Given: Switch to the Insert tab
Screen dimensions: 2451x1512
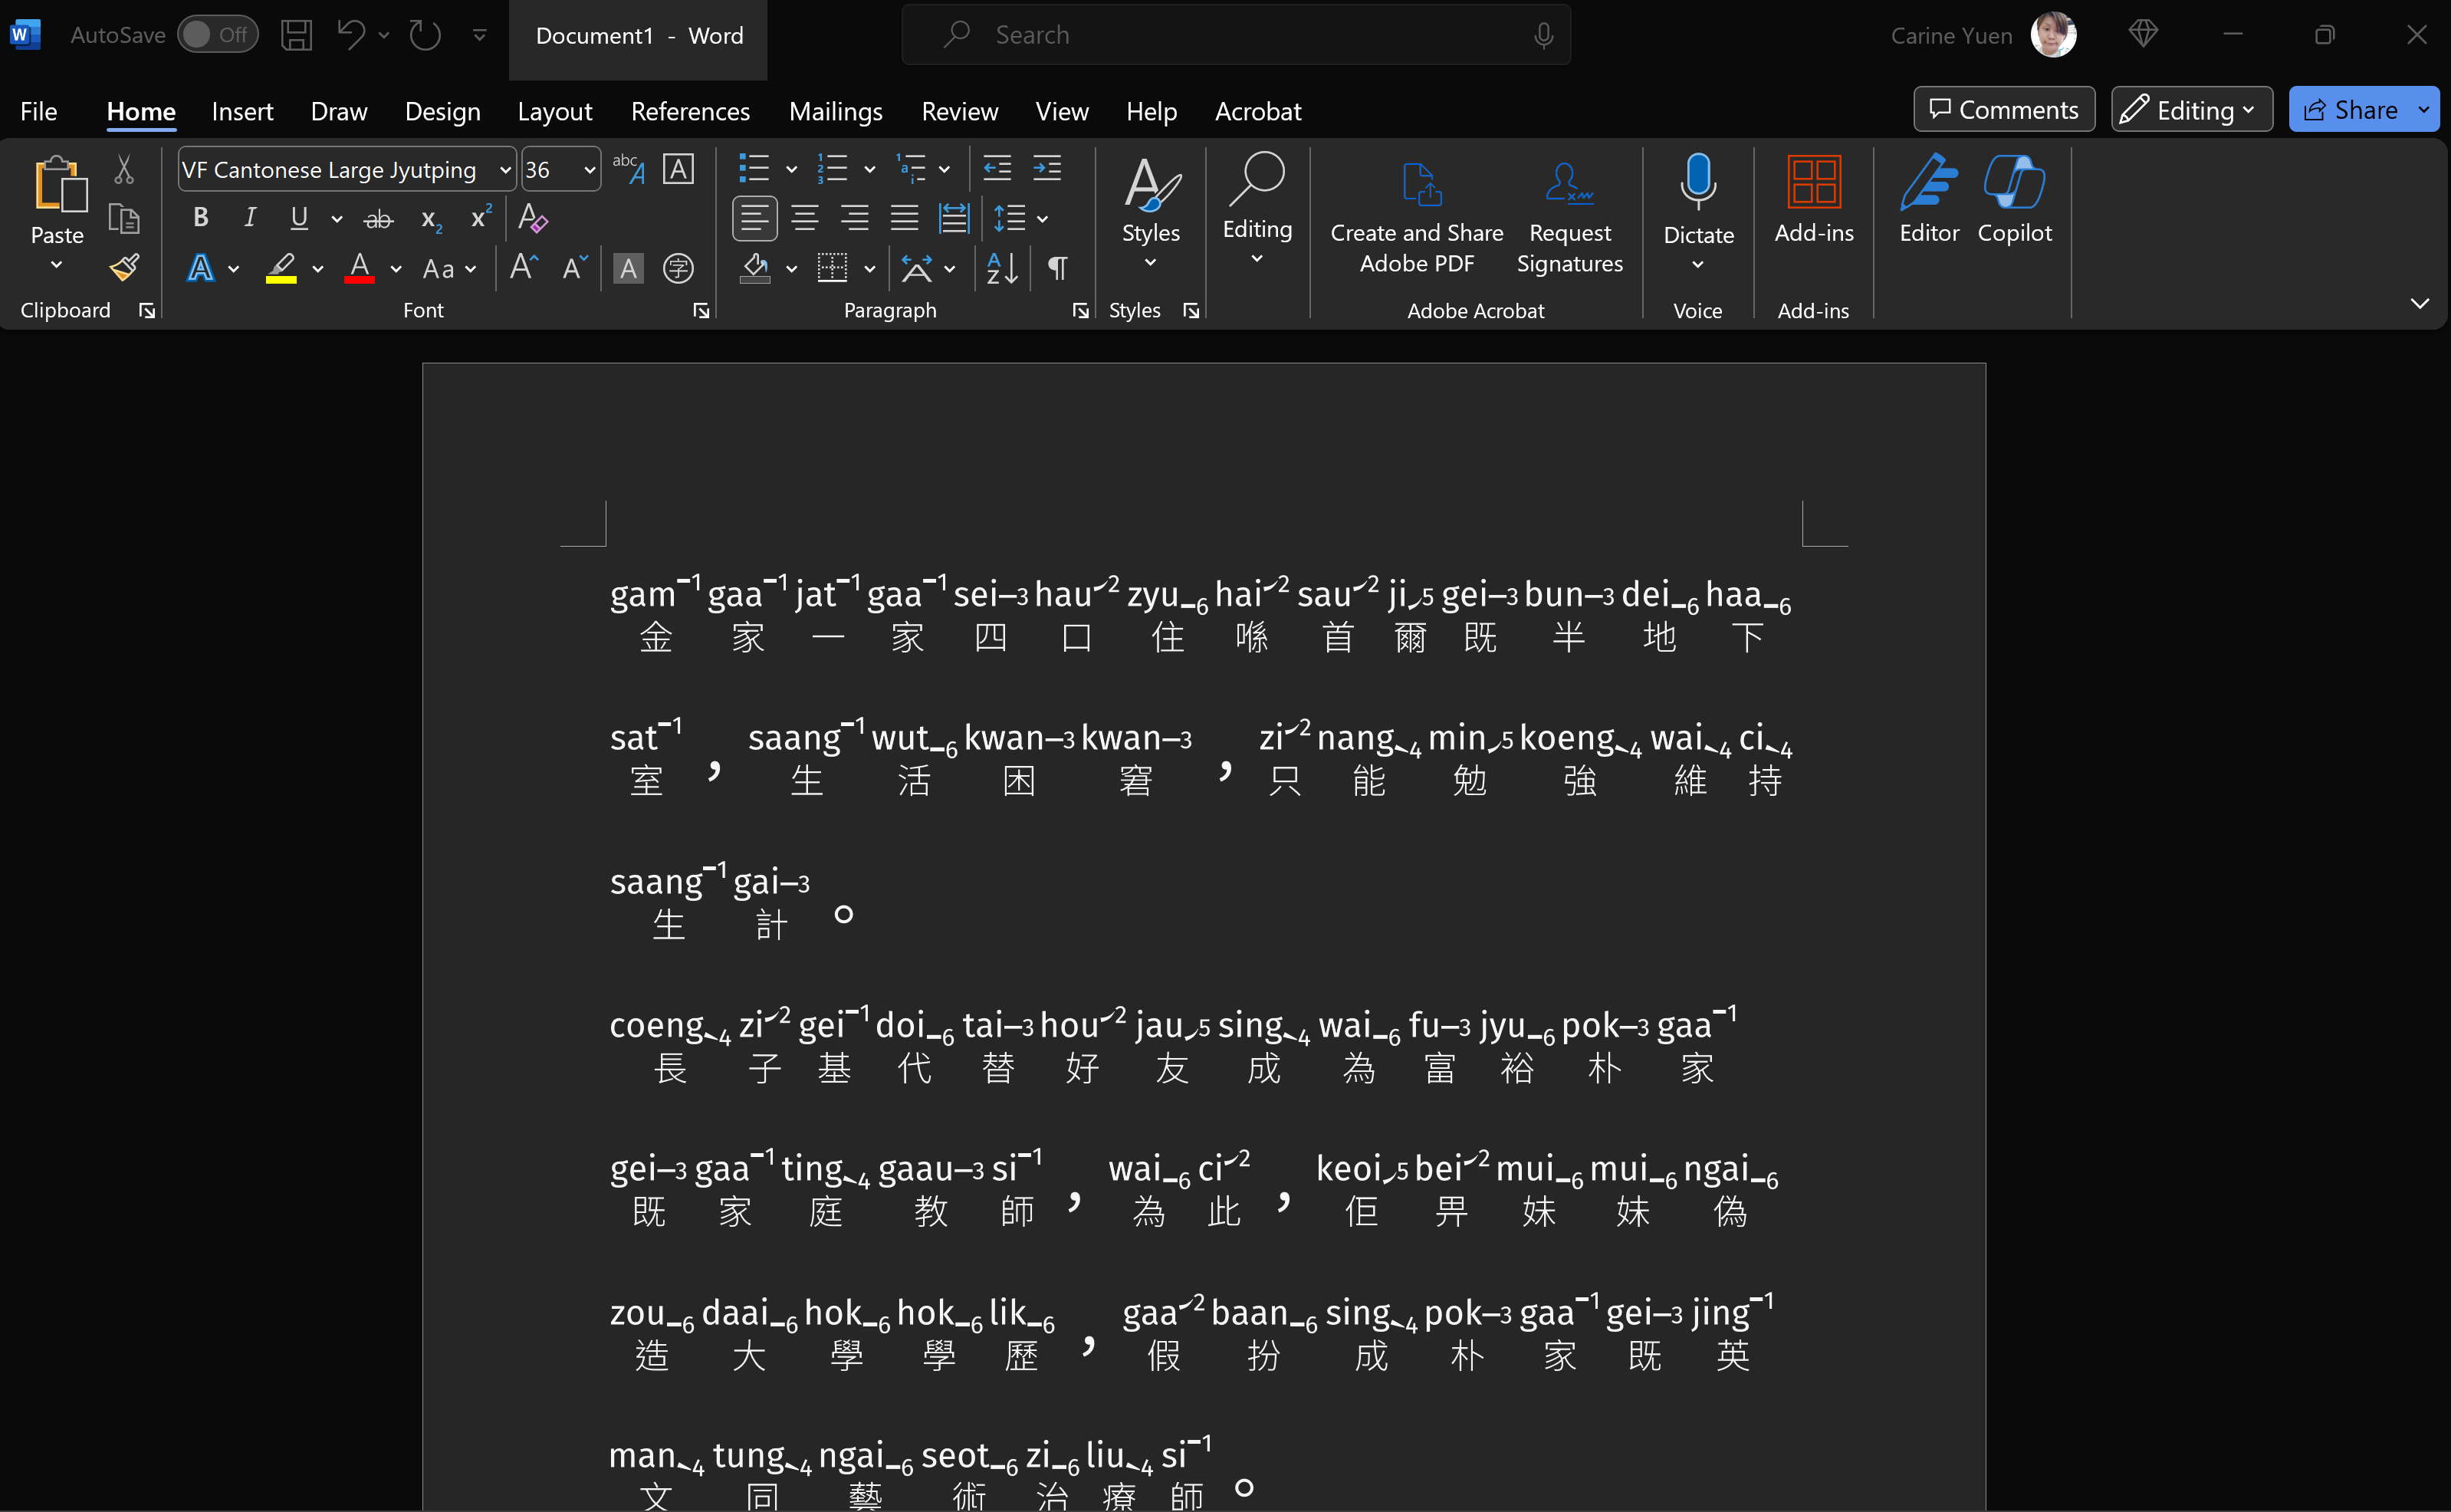Looking at the screenshot, I should [x=242, y=111].
